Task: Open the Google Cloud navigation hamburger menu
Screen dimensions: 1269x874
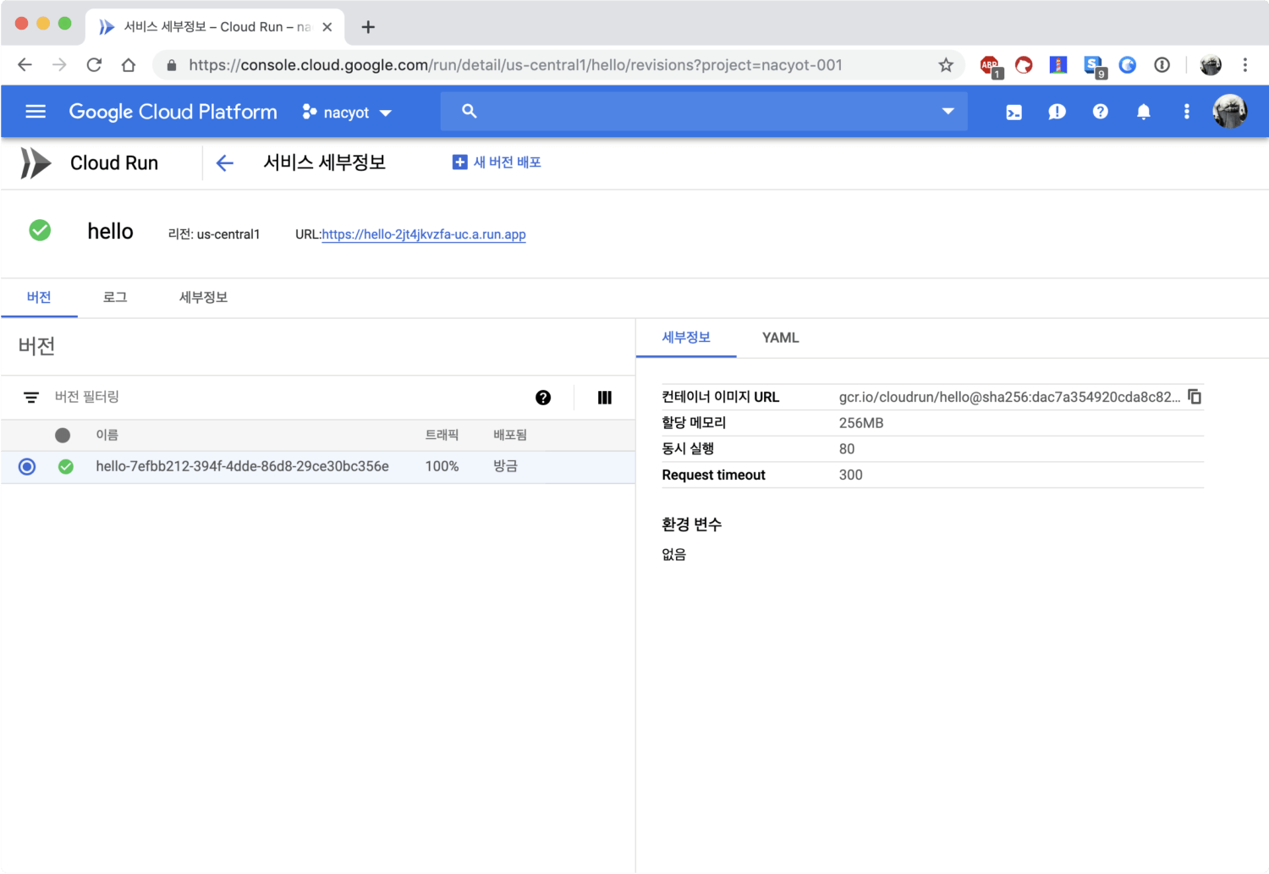Action: click(36, 112)
